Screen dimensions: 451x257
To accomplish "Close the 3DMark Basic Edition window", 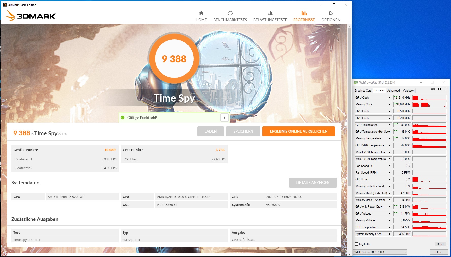I will [x=346, y=5].
